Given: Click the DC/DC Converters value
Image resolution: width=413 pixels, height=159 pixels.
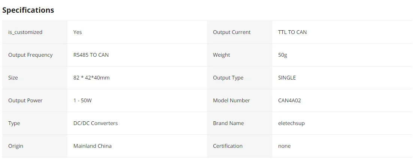Looking at the screenshot, I should pyautogui.click(x=95, y=123).
